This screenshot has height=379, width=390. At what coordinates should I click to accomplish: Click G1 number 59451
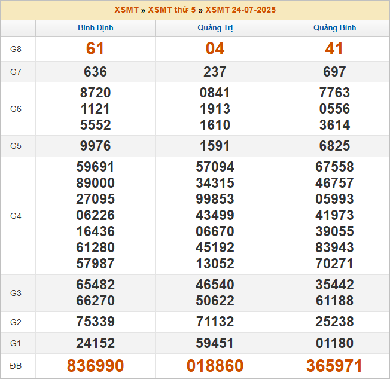215,343
